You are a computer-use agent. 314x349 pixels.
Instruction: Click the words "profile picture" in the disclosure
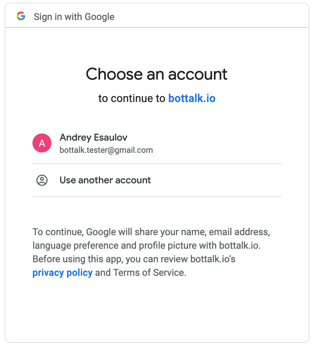click(x=167, y=246)
